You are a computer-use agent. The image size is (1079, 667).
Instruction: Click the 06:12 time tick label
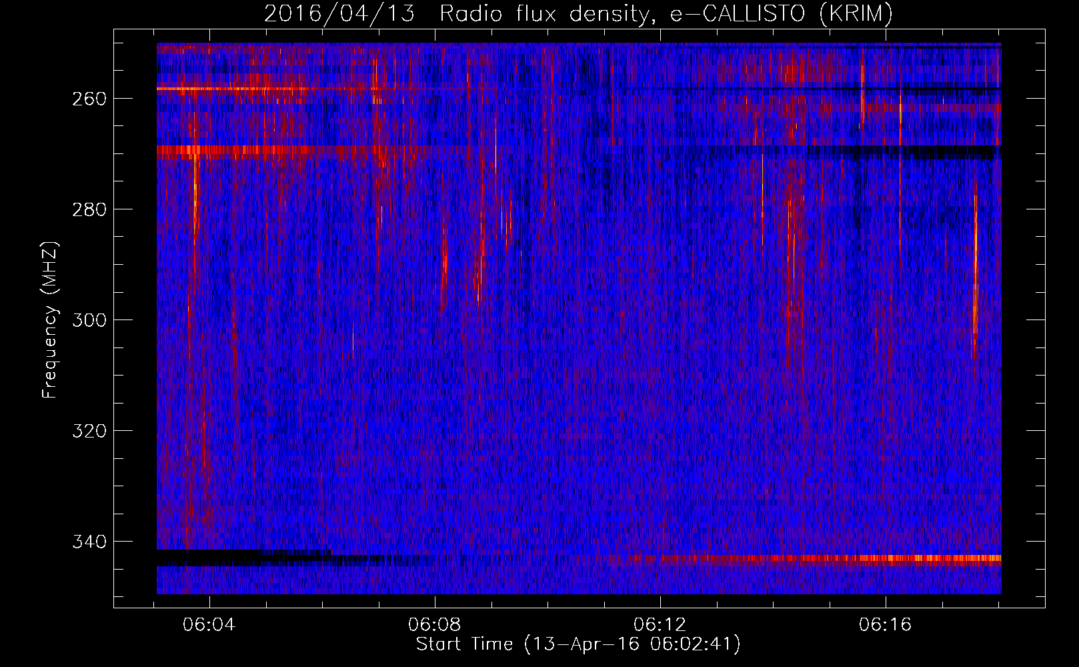(660, 625)
